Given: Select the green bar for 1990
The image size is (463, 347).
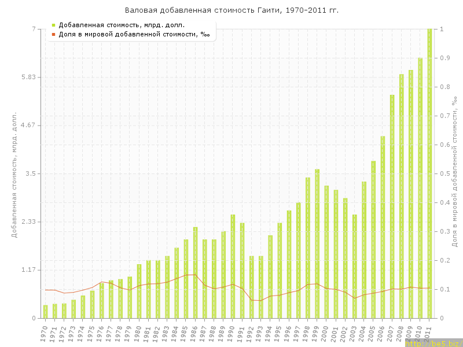Looking at the screenshot, I should [x=233, y=266].
